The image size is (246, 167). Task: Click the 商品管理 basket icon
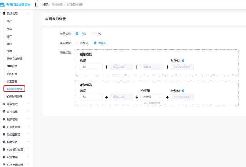coord(4,104)
